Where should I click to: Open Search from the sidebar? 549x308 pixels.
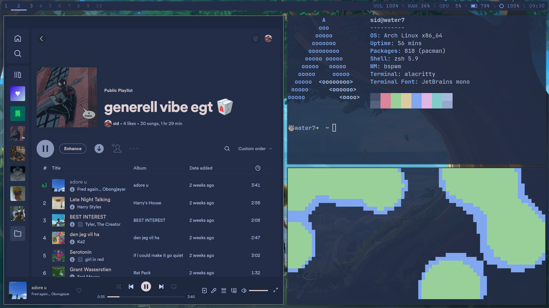pyautogui.click(x=18, y=54)
